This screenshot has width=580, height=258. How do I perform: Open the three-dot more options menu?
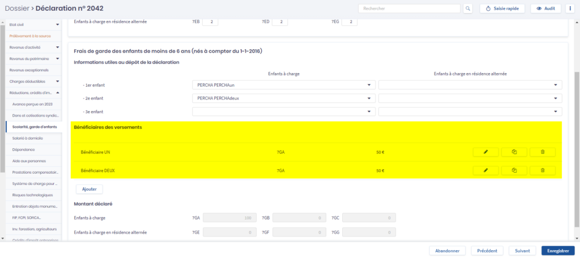(569, 8)
